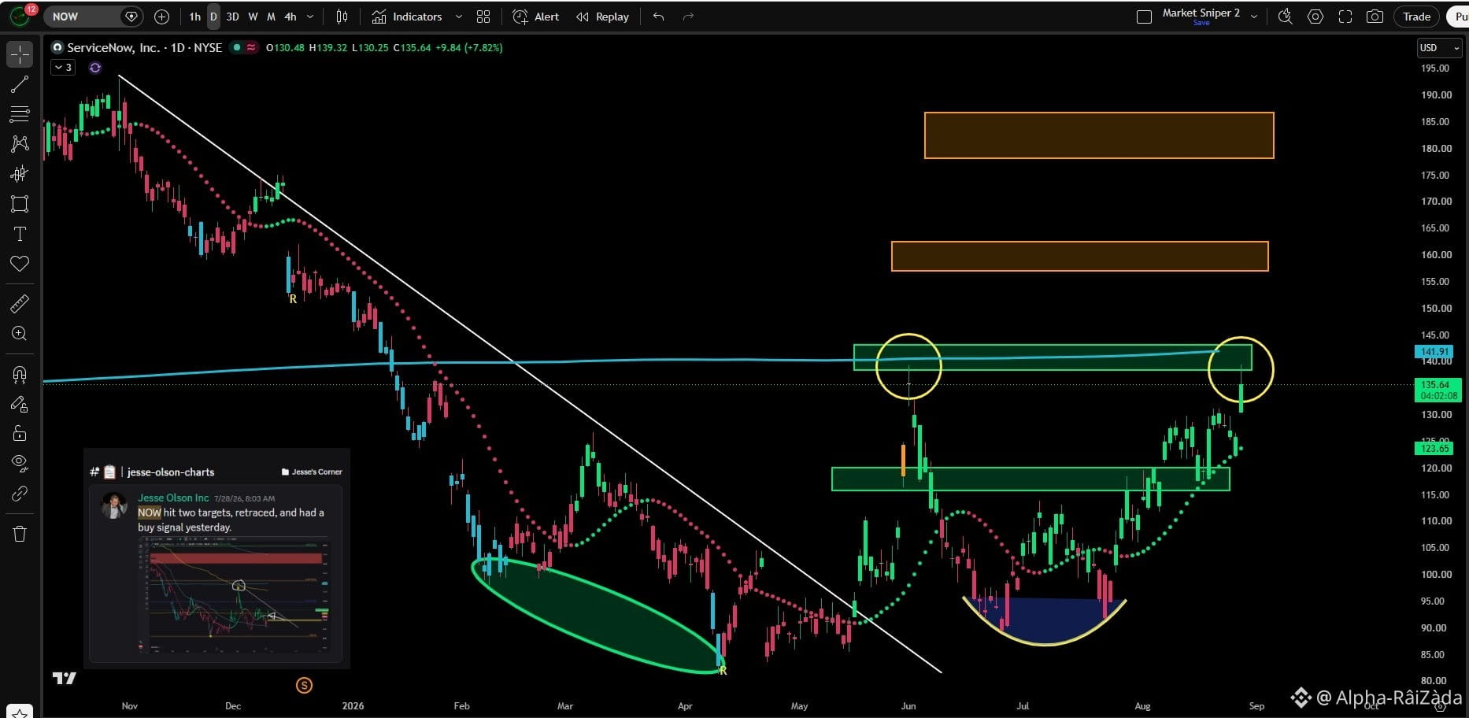
Task: Take a chart snapshot with the camera
Action: pos(1375,17)
